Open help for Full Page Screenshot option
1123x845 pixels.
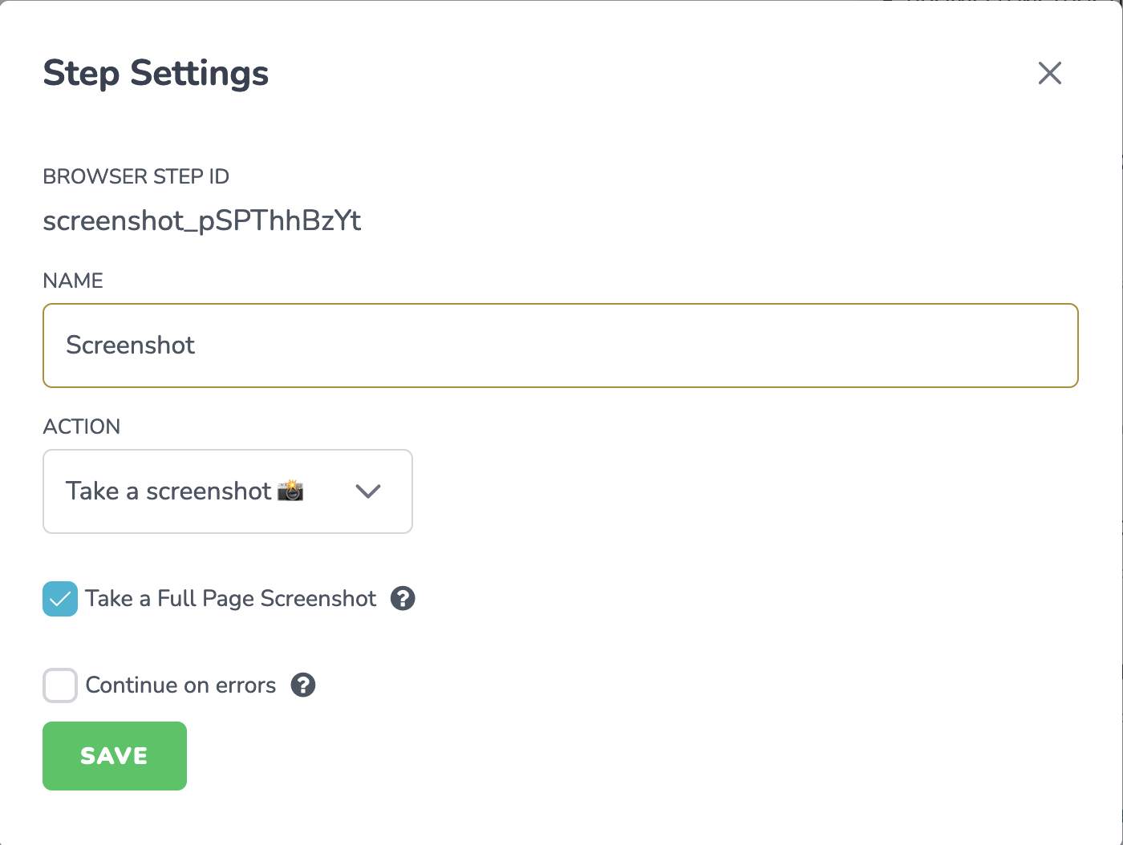tap(403, 598)
